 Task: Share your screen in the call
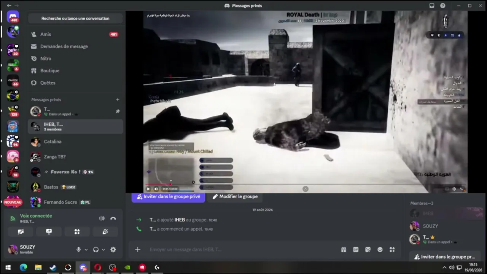(x=49, y=231)
